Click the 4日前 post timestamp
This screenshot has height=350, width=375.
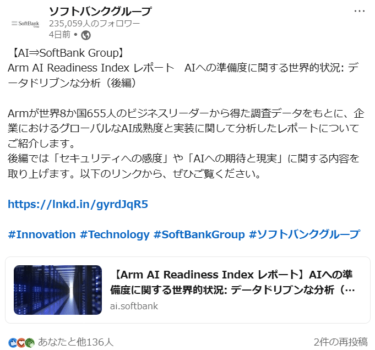59,35
